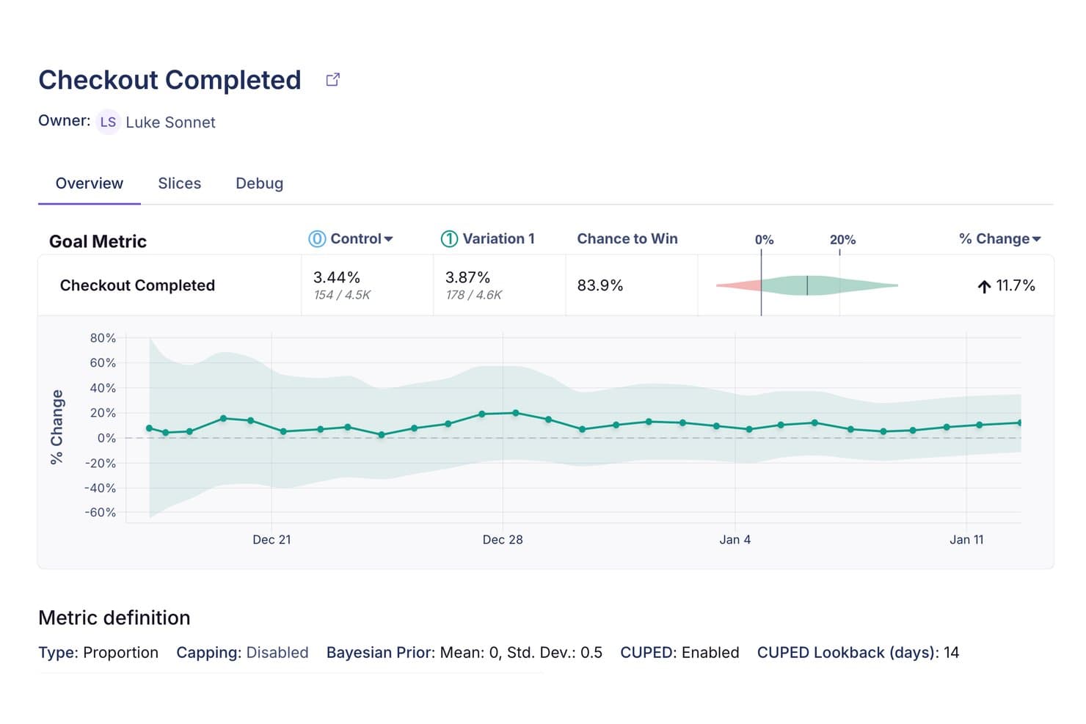
Task: Click the Bayesian Prior setting text
Action: pos(464,653)
